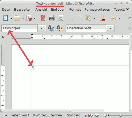Viewport: 132px width, 118px height.
Task: Toggle multiple-page view in status bar
Action: (x=91, y=115)
